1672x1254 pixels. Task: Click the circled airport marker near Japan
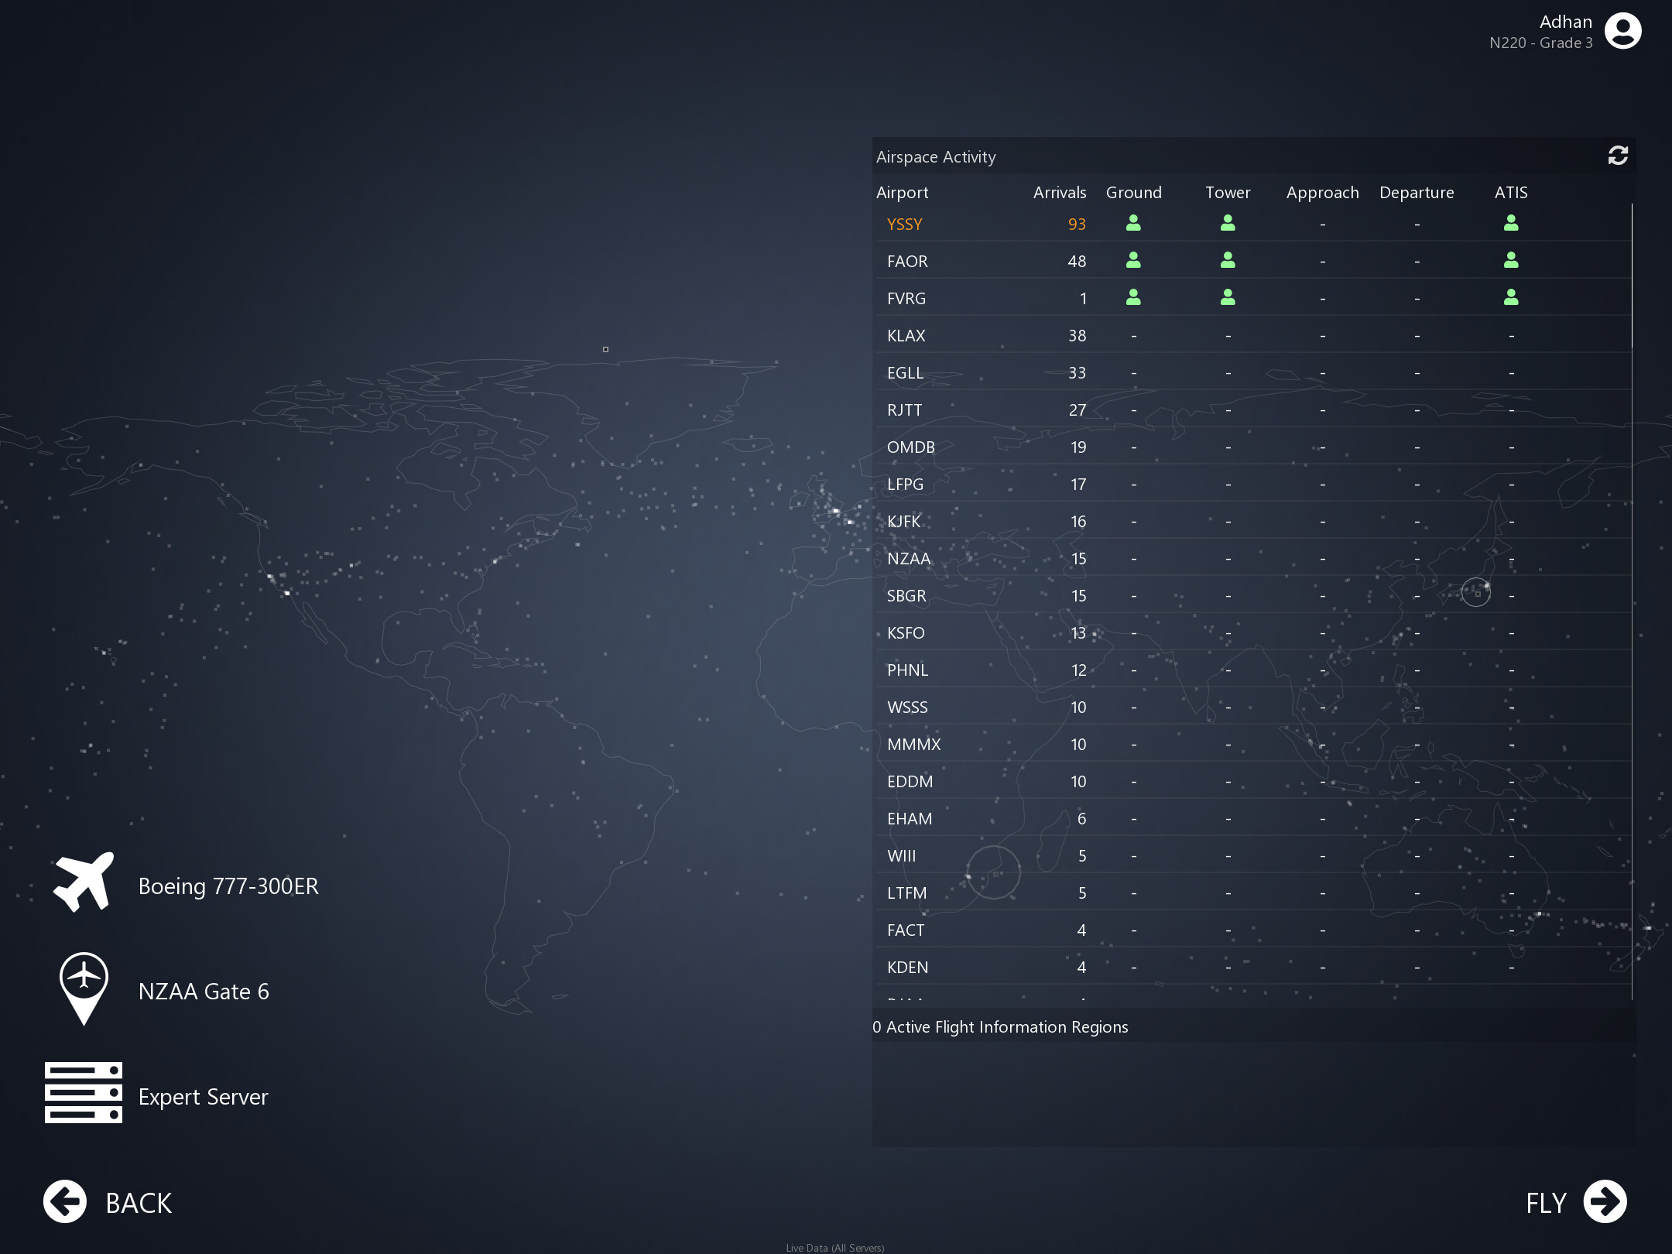[x=1475, y=592]
